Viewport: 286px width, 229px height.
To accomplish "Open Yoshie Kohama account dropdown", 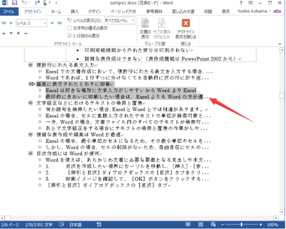I will 254,12.
